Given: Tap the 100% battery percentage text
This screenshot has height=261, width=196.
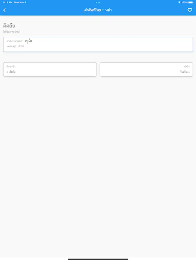Looking at the screenshot, I should tap(185, 2).
